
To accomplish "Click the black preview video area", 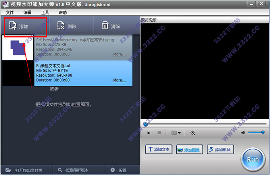I will [x=204, y=71].
